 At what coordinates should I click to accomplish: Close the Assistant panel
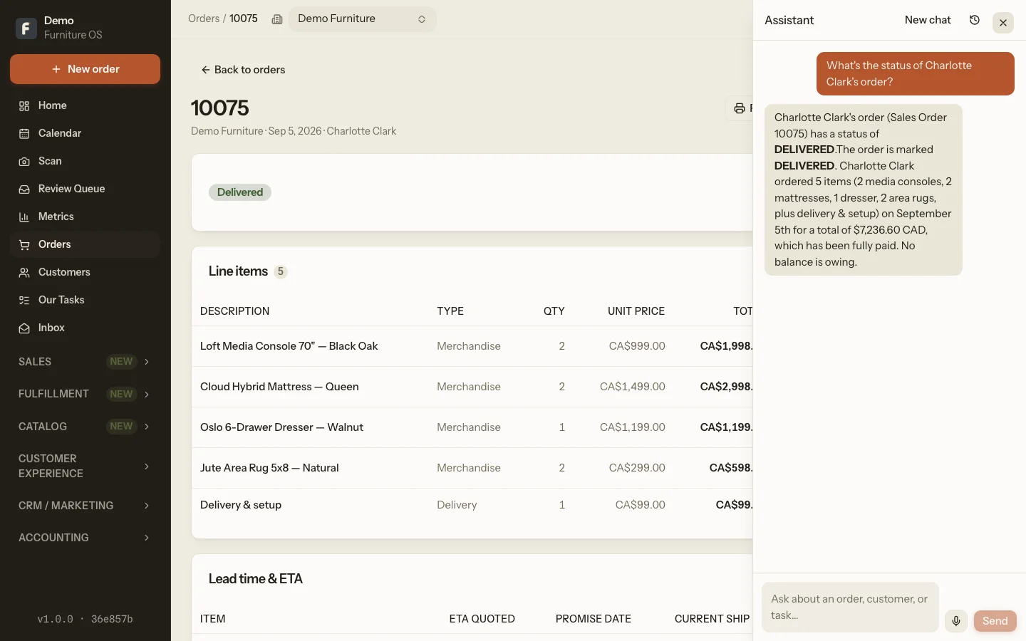(x=1003, y=23)
